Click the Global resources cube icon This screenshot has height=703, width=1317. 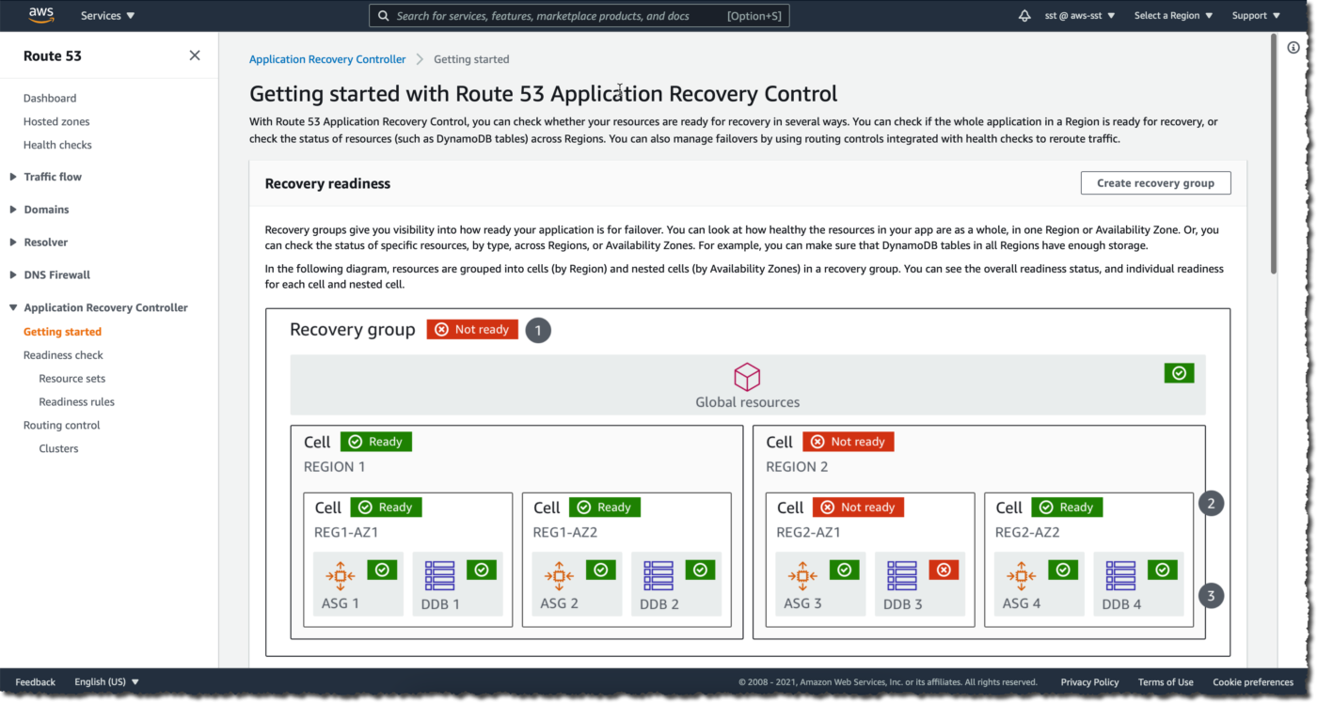(747, 377)
